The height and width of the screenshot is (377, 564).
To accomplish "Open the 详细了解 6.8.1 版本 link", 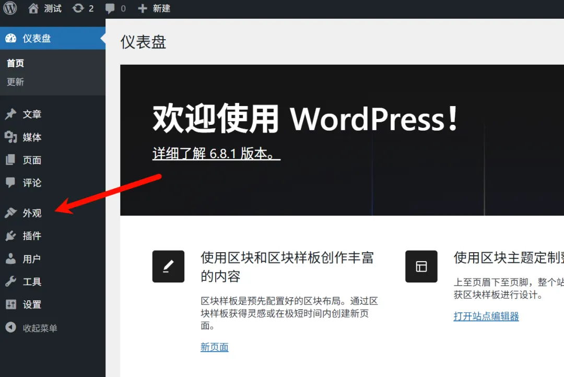I will coord(216,154).
